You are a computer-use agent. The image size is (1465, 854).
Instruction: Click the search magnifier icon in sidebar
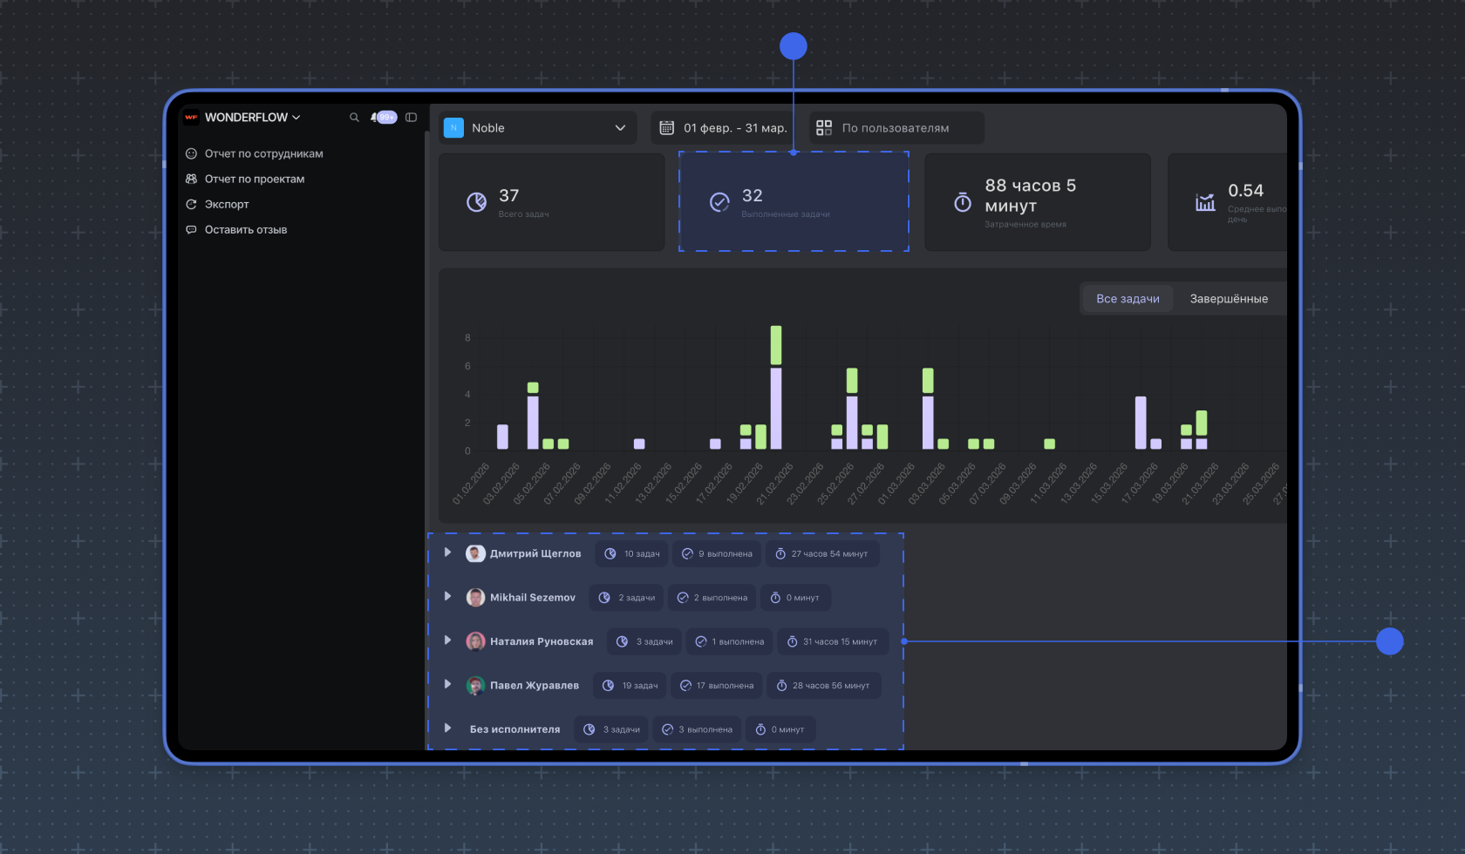pos(354,118)
